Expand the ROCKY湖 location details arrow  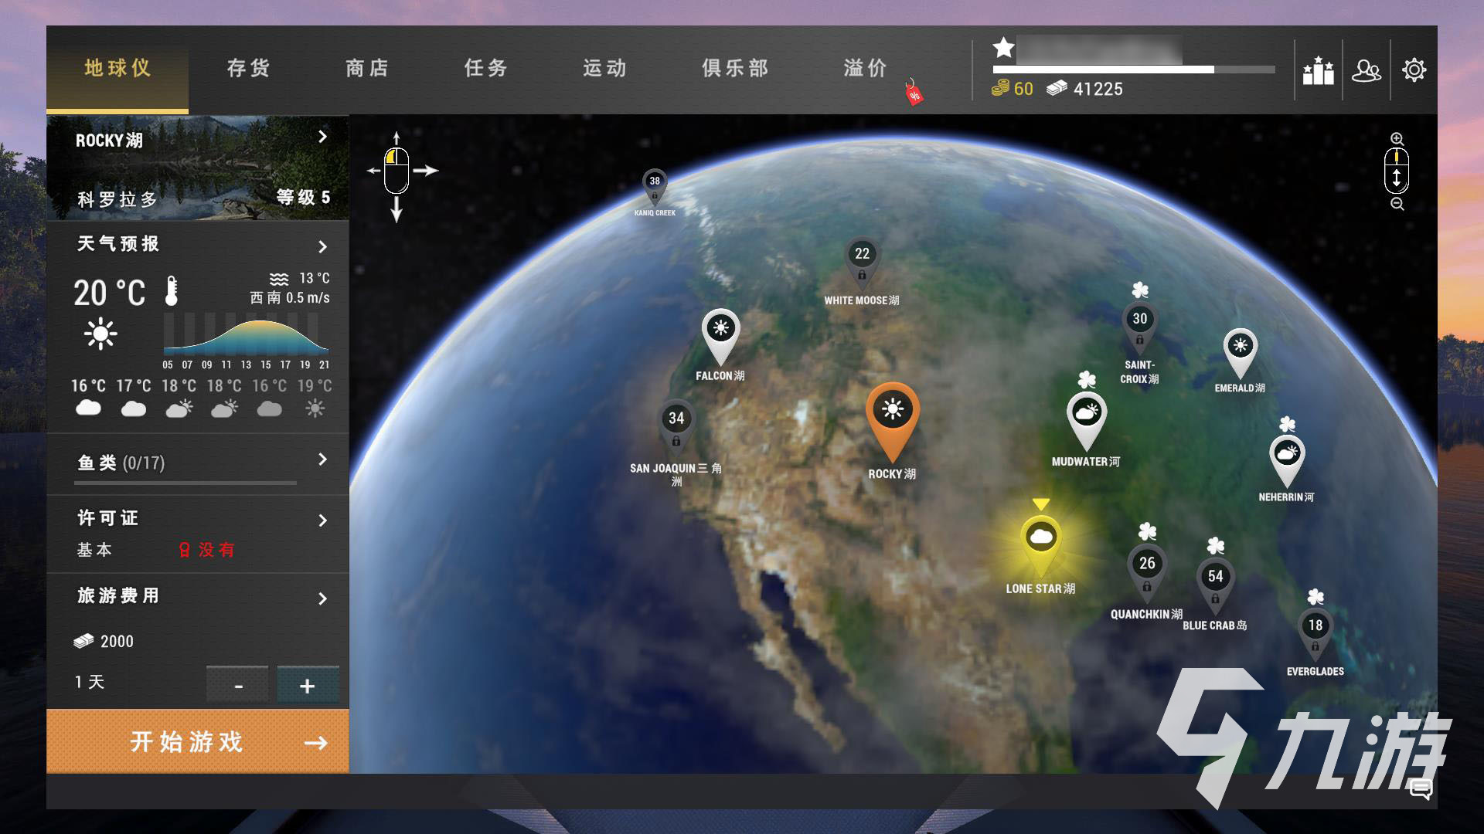322,137
